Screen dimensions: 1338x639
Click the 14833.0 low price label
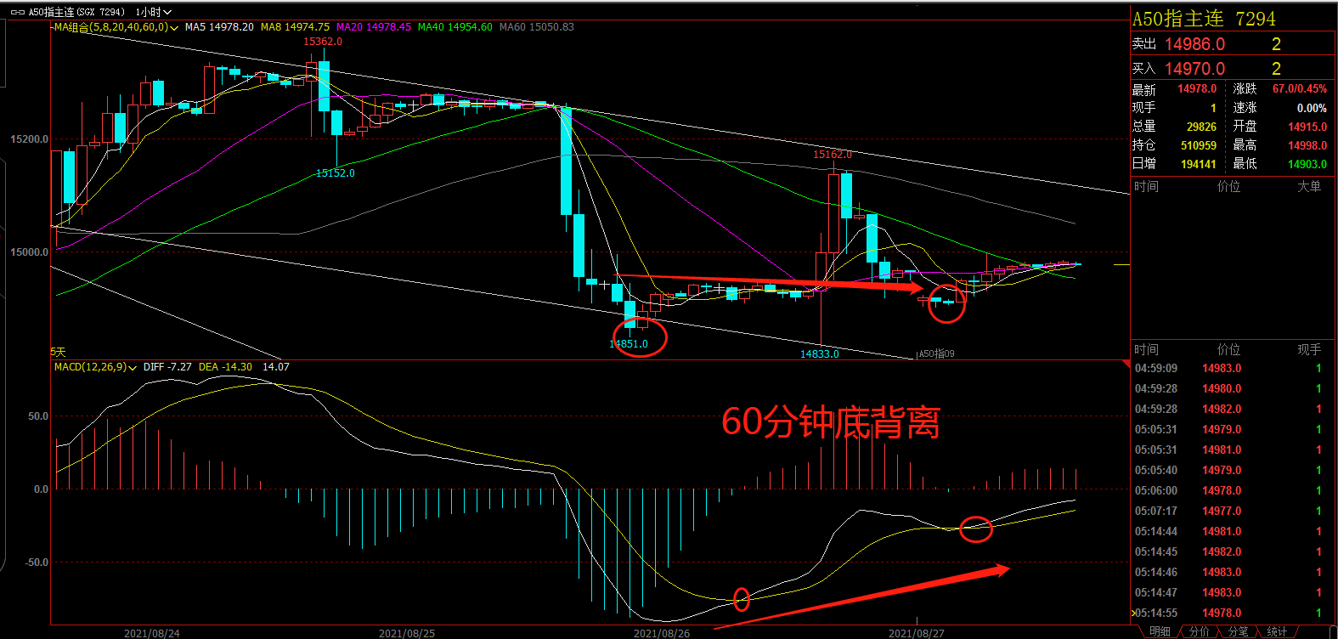pos(820,354)
